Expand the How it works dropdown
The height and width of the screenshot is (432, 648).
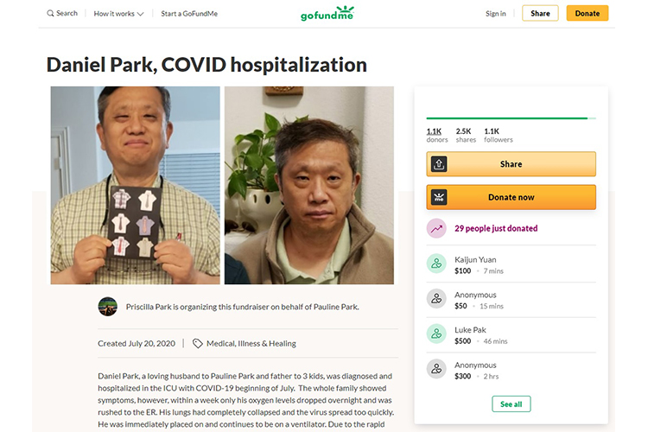click(118, 14)
